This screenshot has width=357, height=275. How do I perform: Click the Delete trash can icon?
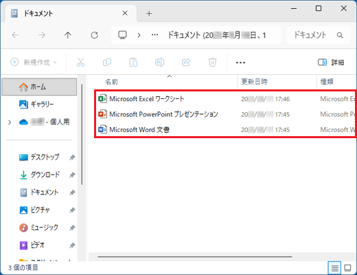[212, 62]
